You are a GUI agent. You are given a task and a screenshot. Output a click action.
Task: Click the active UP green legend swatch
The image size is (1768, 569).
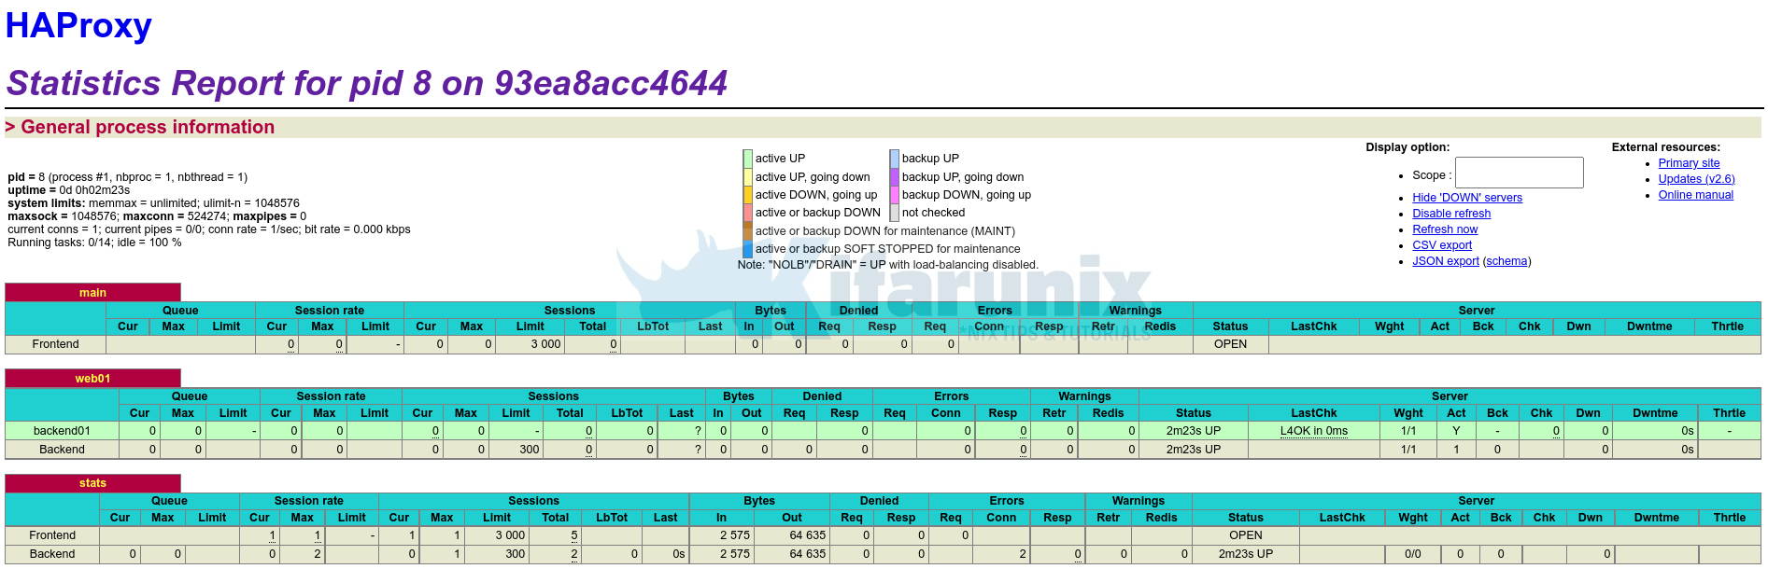pyautogui.click(x=748, y=159)
